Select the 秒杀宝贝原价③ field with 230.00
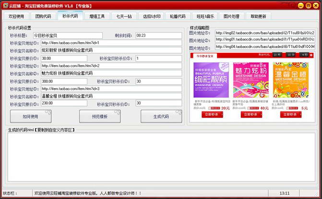The width and height of the screenshot is (322, 199). pos(64,103)
